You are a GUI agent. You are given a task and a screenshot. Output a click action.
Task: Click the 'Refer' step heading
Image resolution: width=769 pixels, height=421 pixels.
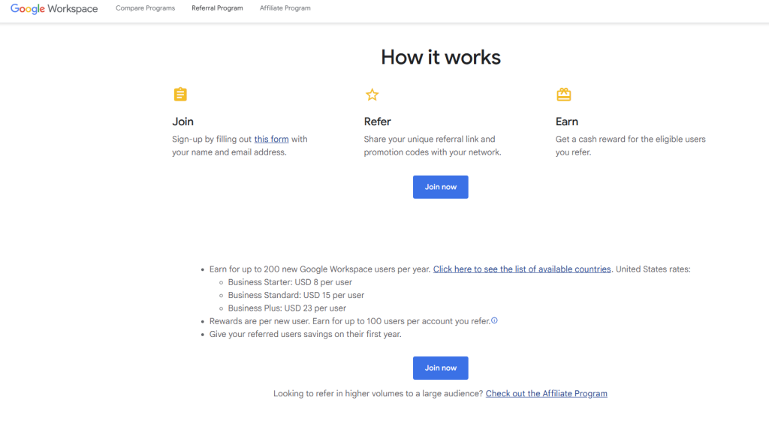378,122
